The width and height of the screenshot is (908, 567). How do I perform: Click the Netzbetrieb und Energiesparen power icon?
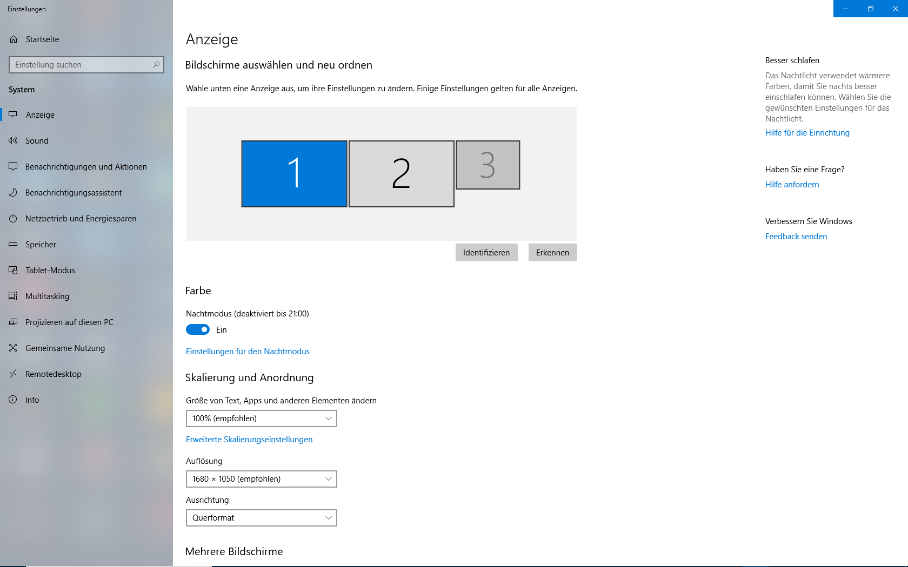[x=13, y=219]
